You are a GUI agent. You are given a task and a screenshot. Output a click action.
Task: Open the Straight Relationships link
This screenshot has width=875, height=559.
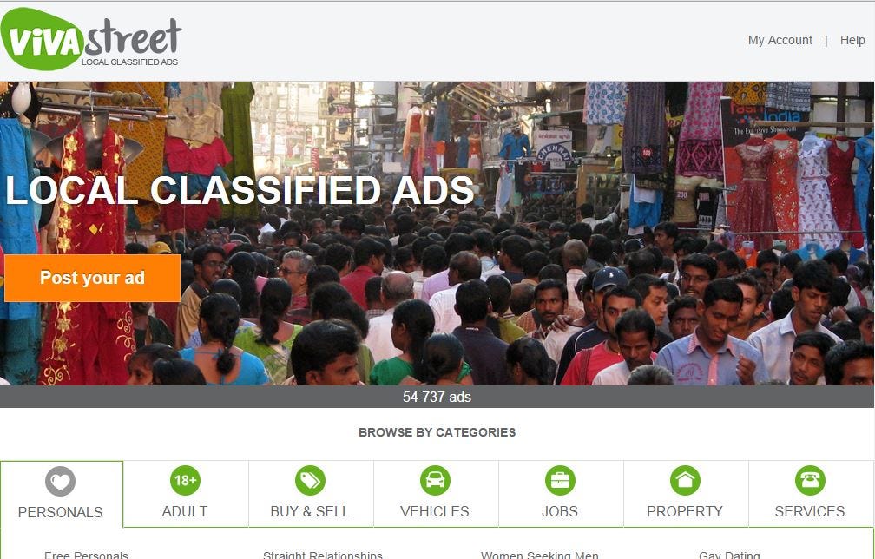(x=323, y=555)
